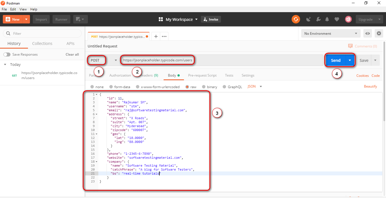Click the user avatar icon
The height and width of the screenshot is (198, 386).
(x=348, y=19)
